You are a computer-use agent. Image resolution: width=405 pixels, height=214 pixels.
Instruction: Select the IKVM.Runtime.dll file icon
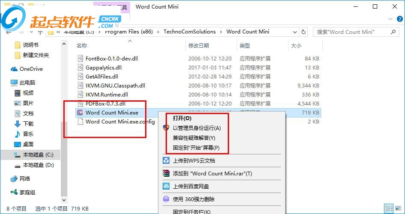(80, 94)
